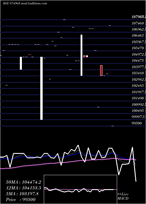Click the white candle from 106465 to 103480

click(81, 55)
